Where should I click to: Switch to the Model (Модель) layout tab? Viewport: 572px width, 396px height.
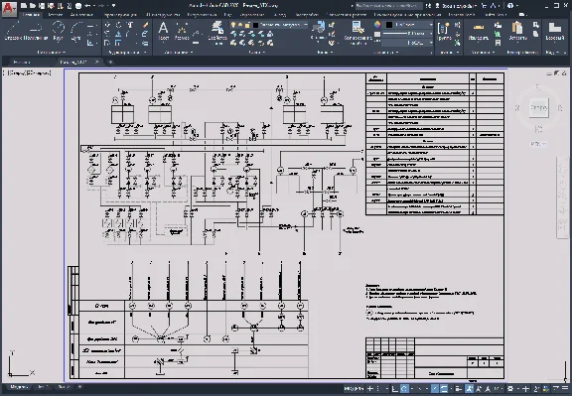tap(18, 387)
